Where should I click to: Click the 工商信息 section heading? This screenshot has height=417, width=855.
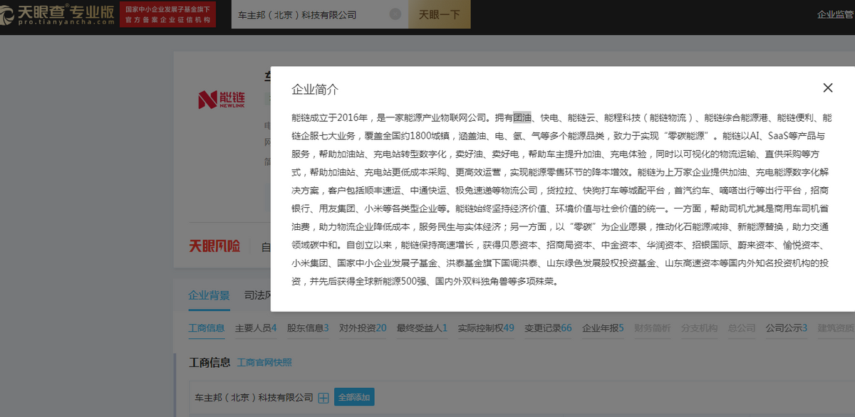tap(209, 363)
